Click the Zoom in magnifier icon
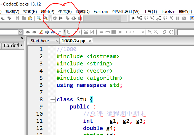 click(150, 32)
